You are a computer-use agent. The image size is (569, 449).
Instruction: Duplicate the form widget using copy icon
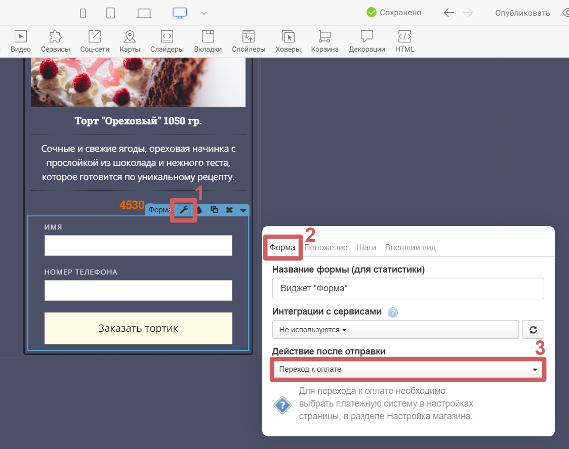coord(214,210)
